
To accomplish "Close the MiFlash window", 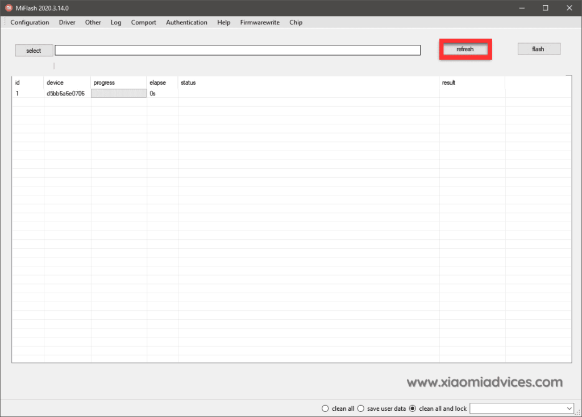I will click(569, 8).
